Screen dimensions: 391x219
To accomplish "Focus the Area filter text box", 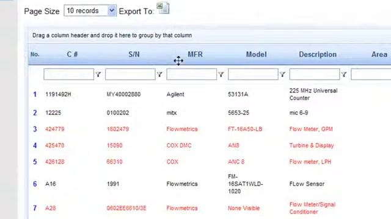I will point(371,74).
